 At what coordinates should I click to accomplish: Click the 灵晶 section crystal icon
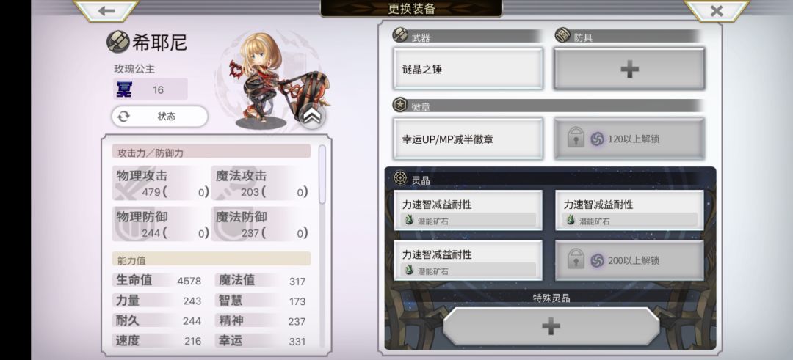401,177
